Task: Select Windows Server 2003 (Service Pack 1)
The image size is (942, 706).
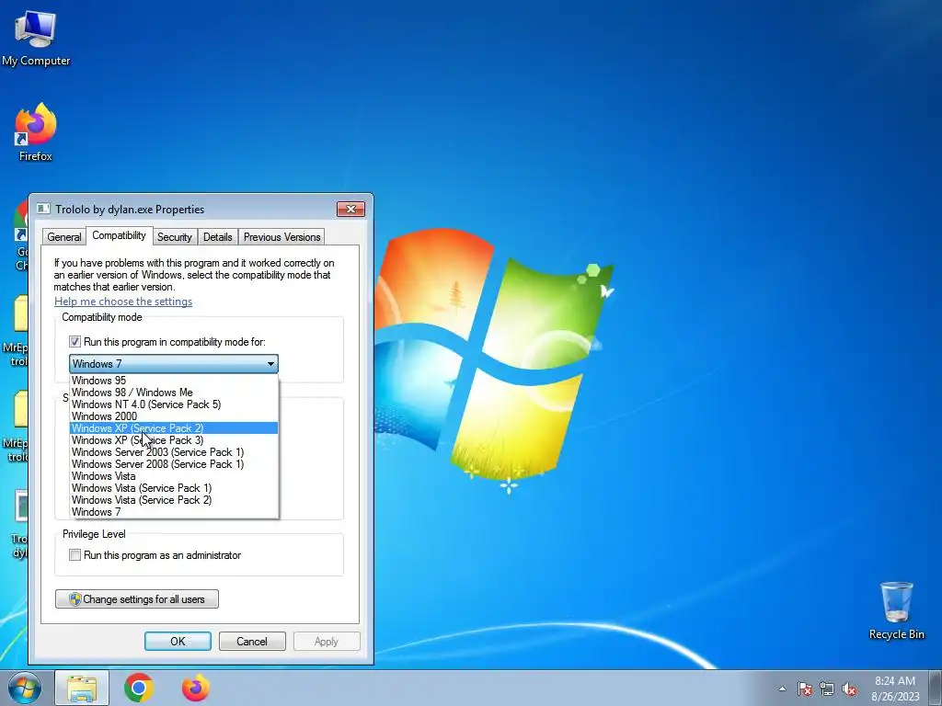Action: [x=174, y=452]
